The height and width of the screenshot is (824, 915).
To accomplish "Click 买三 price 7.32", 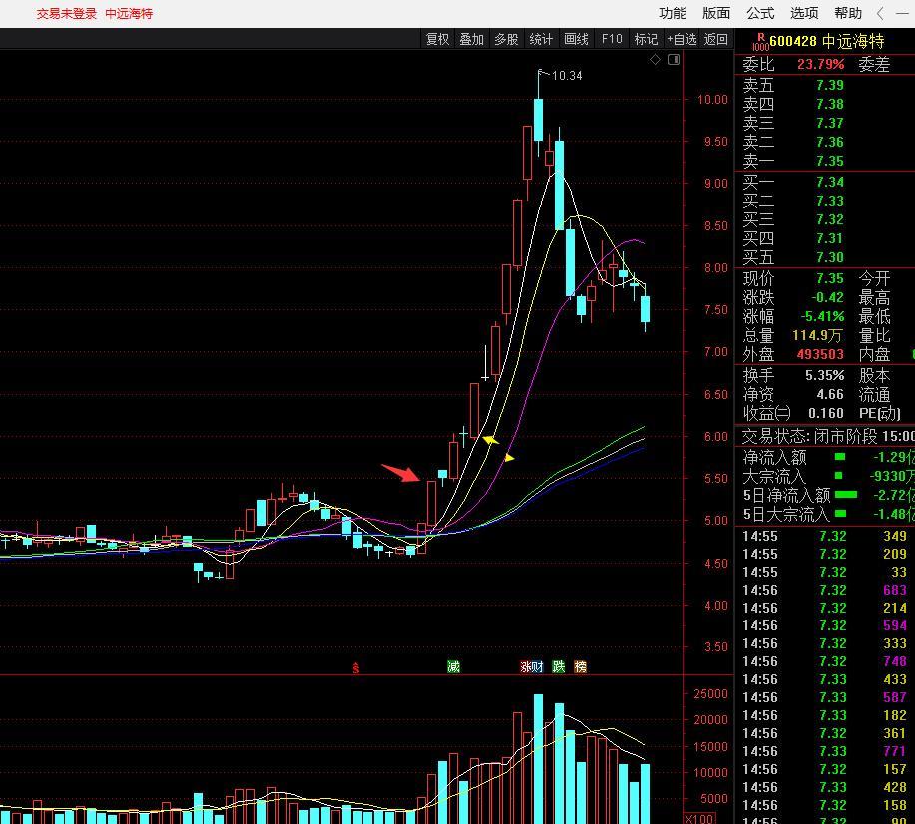I will pyautogui.click(x=830, y=220).
